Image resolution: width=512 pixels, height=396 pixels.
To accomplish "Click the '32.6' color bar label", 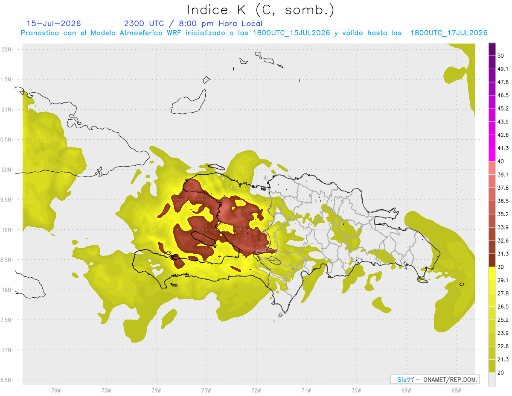I will 503,241.
